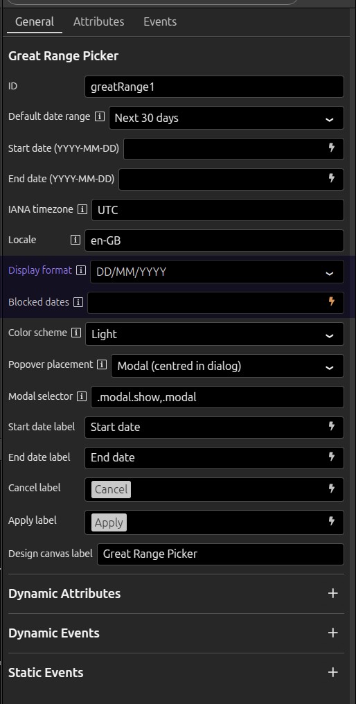Screen dimensions: 356x704
Task: Click the info icon next to Default date range
Action: [x=100, y=117]
